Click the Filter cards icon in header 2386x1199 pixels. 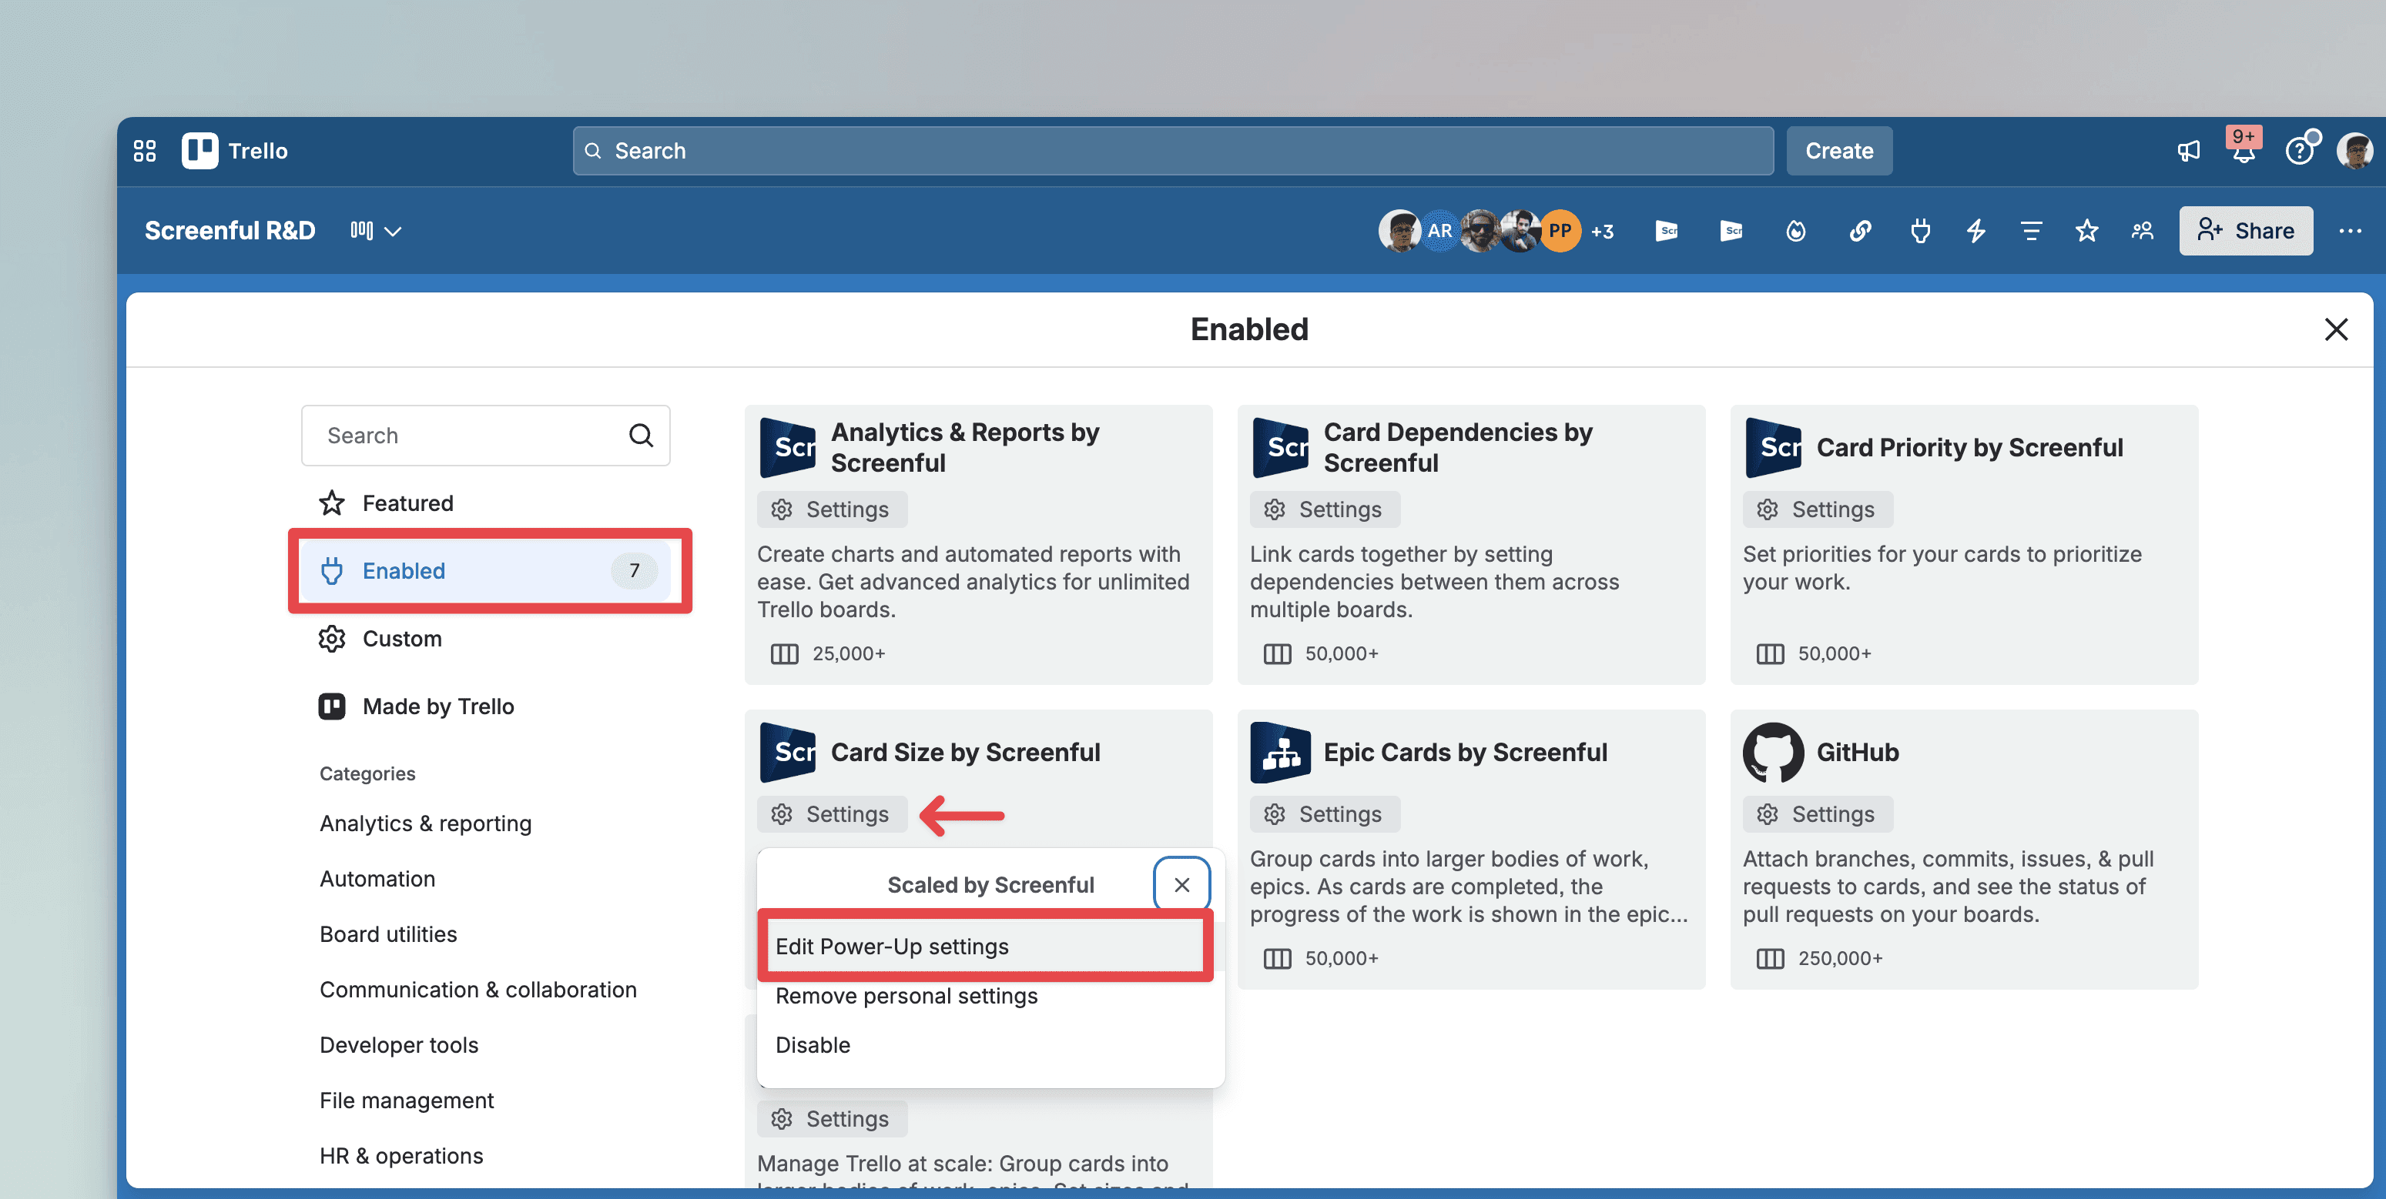pos(2030,231)
